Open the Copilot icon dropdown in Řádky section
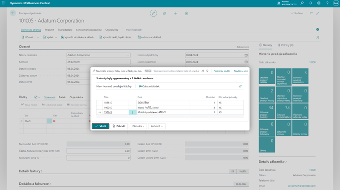340x190 pixels. (x=37, y=97)
